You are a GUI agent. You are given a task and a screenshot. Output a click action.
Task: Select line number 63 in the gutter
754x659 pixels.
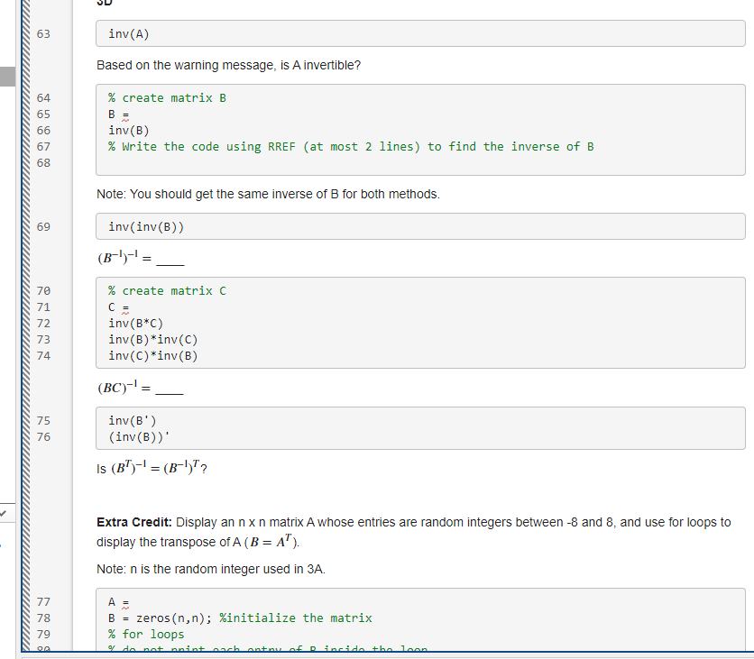pyautogui.click(x=43, y=33)
